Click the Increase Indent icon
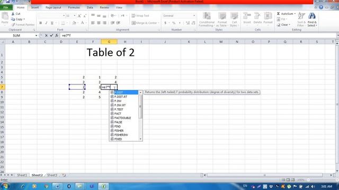This screenshot has height=190, width=339. point(118,23)
